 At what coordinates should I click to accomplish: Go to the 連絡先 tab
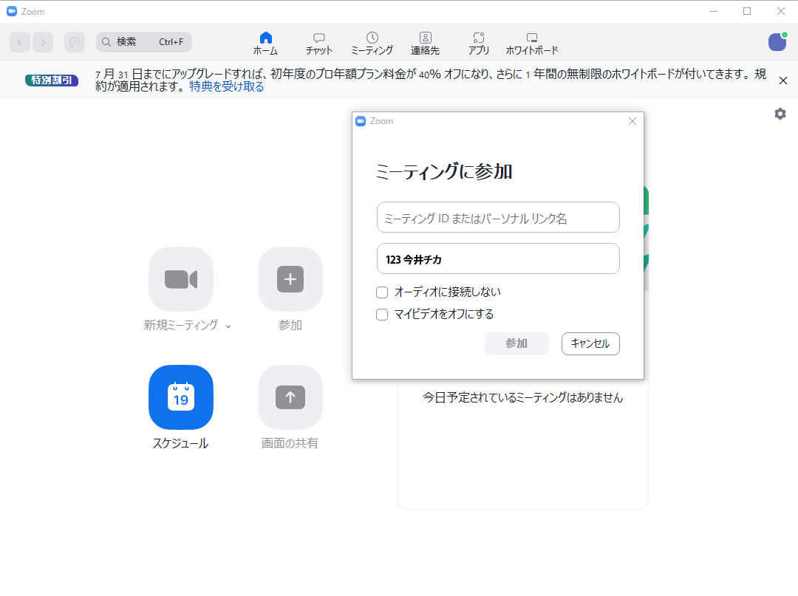coord(425,44)
